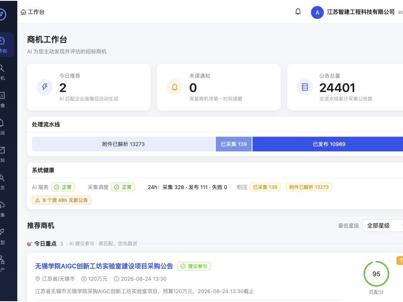Click the bell icon on 未读通知 card
403x302 pixels.
point(175,87)
